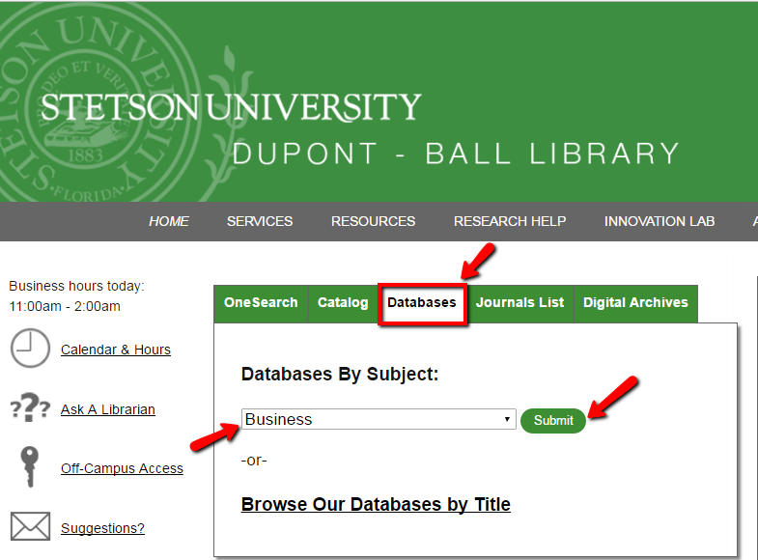Open the Off-Campus Access link
The height and width of the screenshot is (560, 758).
122,468
